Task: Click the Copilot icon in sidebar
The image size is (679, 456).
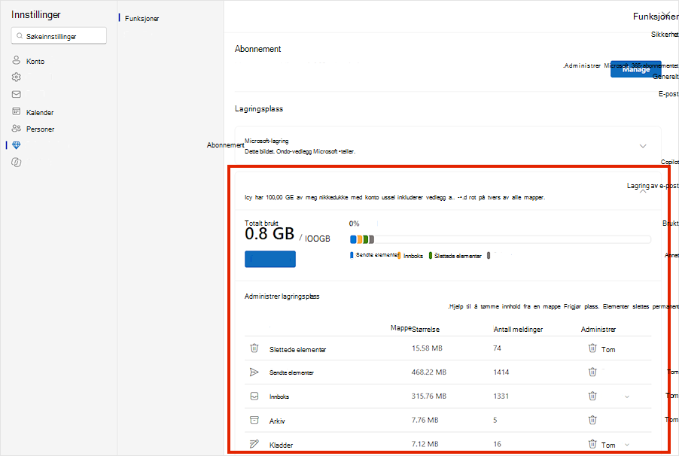Action: click(x=16, y=162)
